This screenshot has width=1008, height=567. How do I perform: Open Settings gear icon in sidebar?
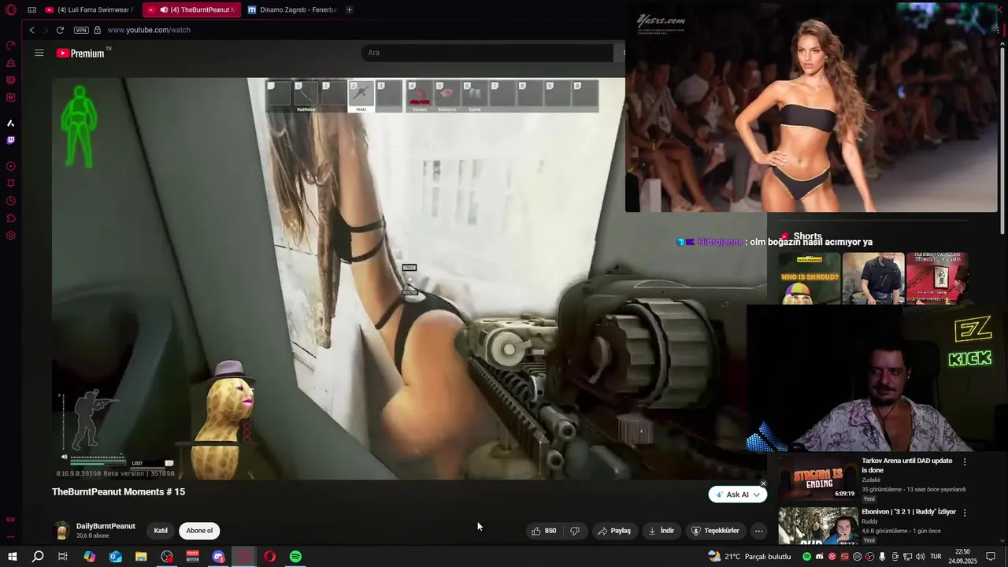click(11, 235)
